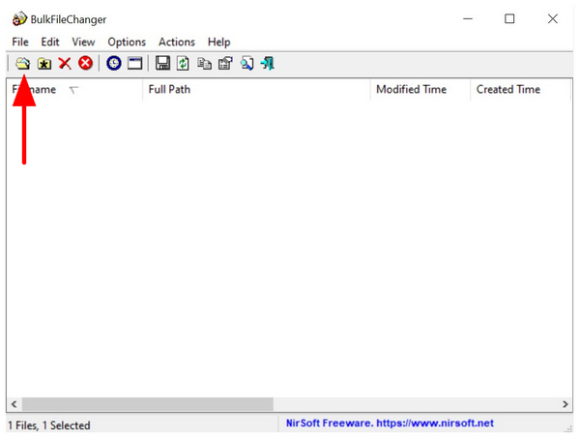Click the horizontal scrollbar left arrow

click(x=14, y=404)
